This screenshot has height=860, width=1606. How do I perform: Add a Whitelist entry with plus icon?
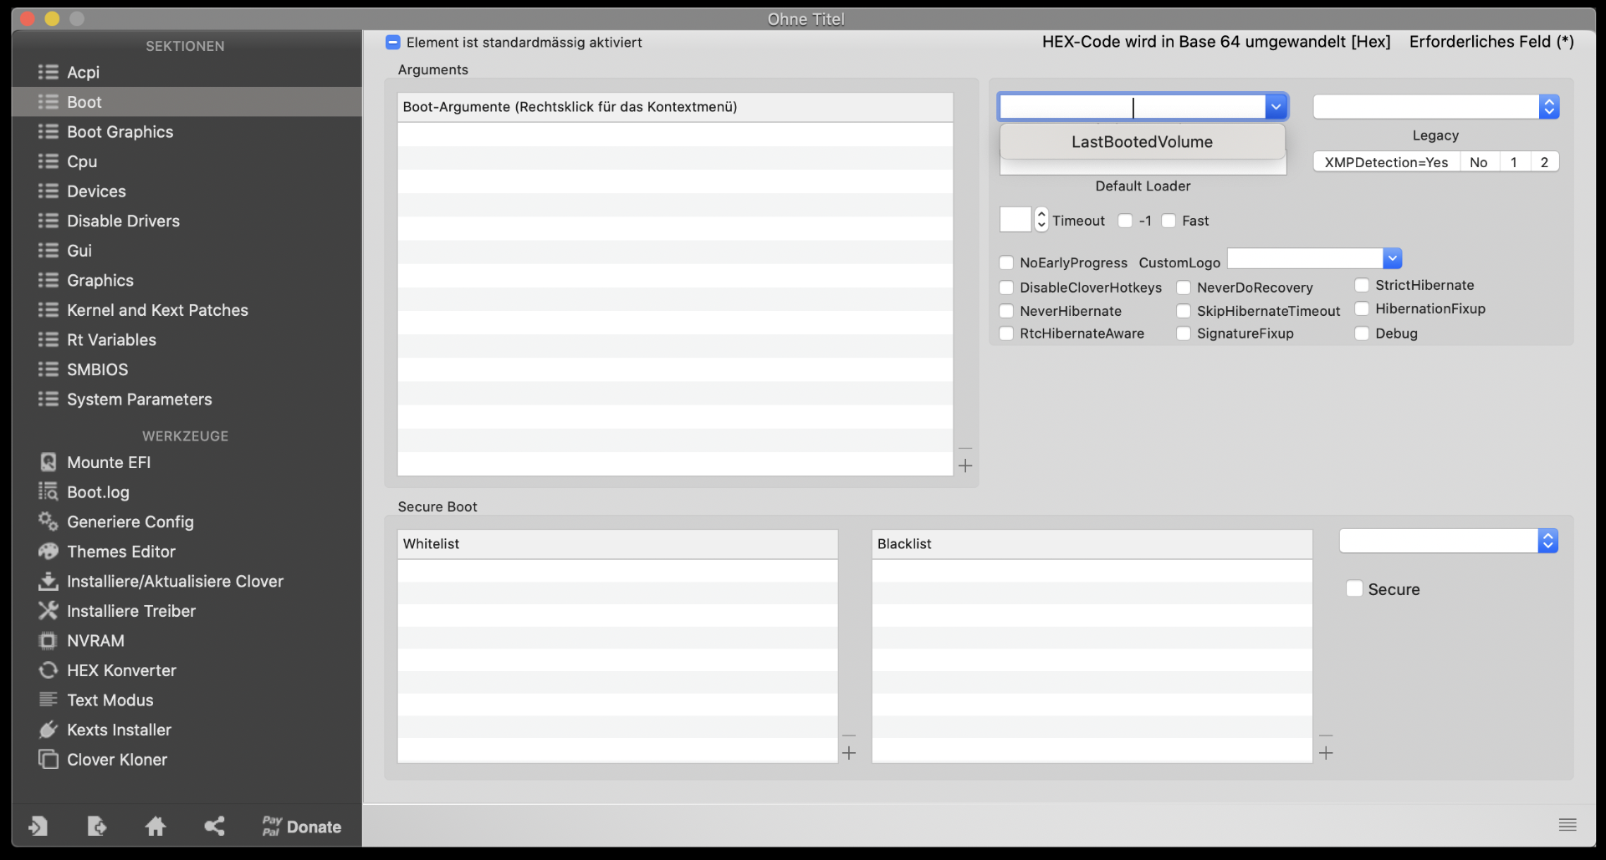pos(849,753)
